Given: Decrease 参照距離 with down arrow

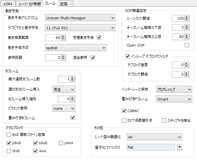Looking at the screenshot, I should [63, 59].
